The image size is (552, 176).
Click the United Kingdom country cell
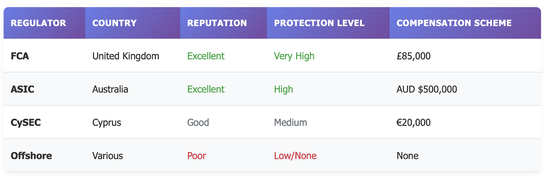pyautogui.click(x=126, y=56)
